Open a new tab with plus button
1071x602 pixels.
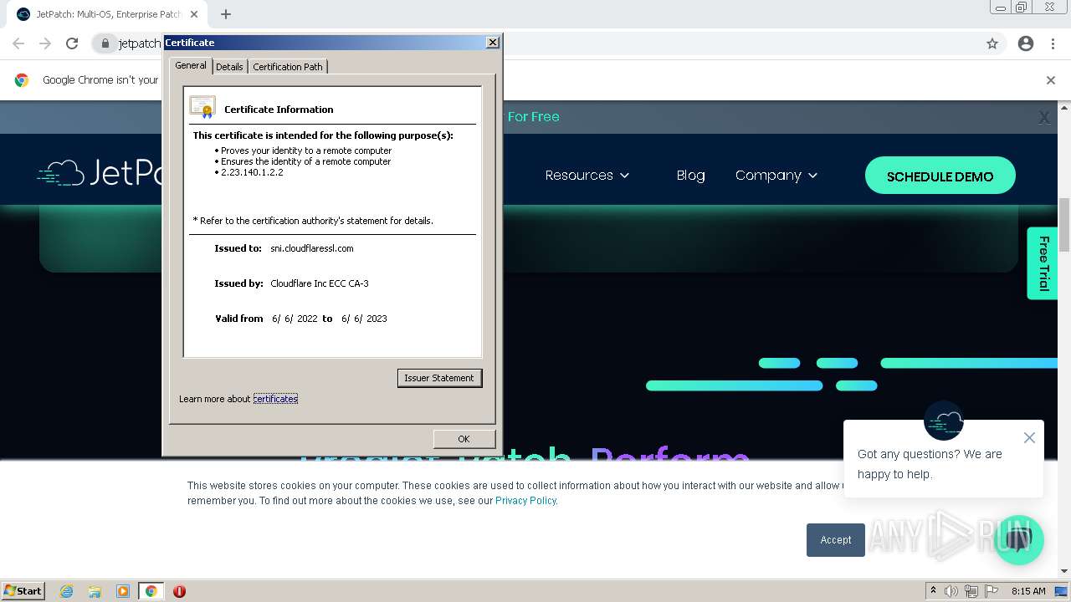pos(226,14)
